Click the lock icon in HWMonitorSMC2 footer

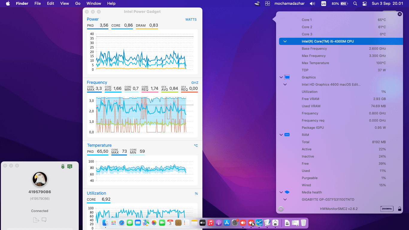(400, 209)
